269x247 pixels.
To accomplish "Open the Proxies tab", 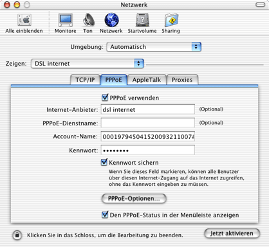I will (x=182, y=80).
